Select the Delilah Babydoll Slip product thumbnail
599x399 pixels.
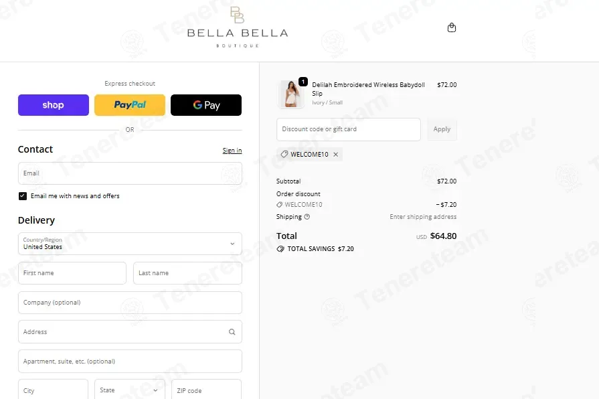pyautogui.click(x=292, y=94)
